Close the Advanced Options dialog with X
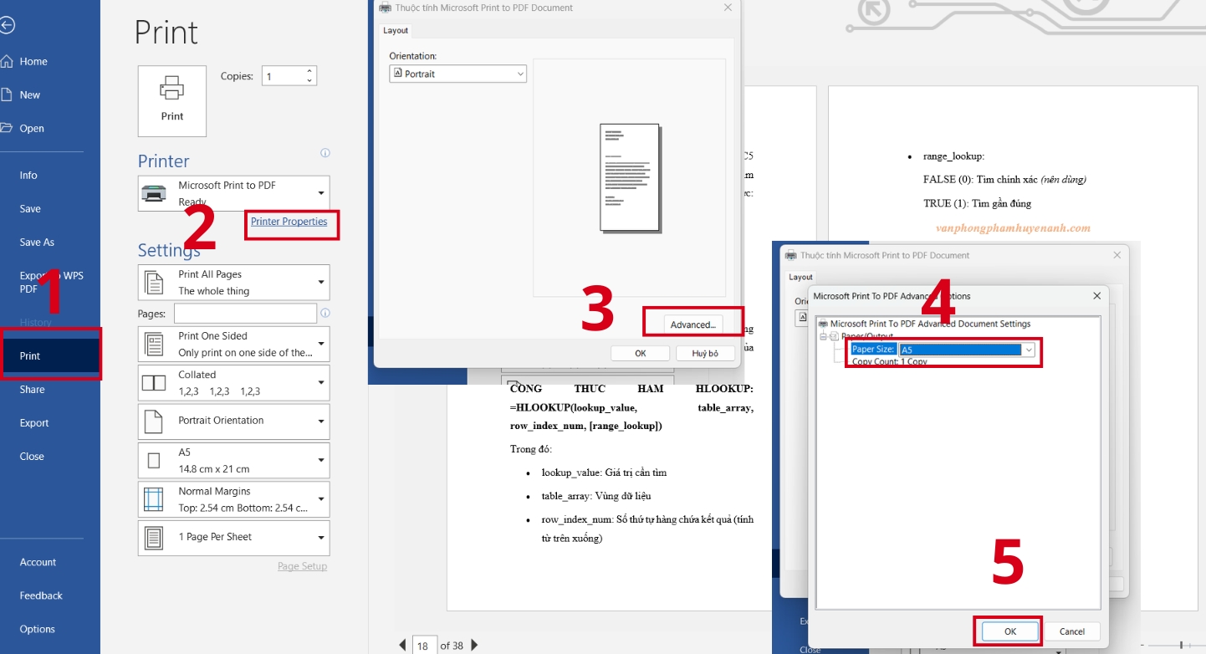The width and height of the screenshot is (1206, 654). point(1097,296)
